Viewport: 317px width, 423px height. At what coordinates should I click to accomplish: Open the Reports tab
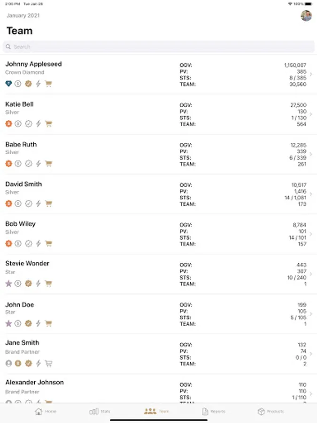click(x=213, y=412)
